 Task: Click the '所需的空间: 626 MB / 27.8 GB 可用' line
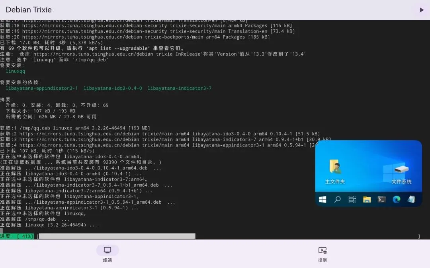(x=51, y=116)
